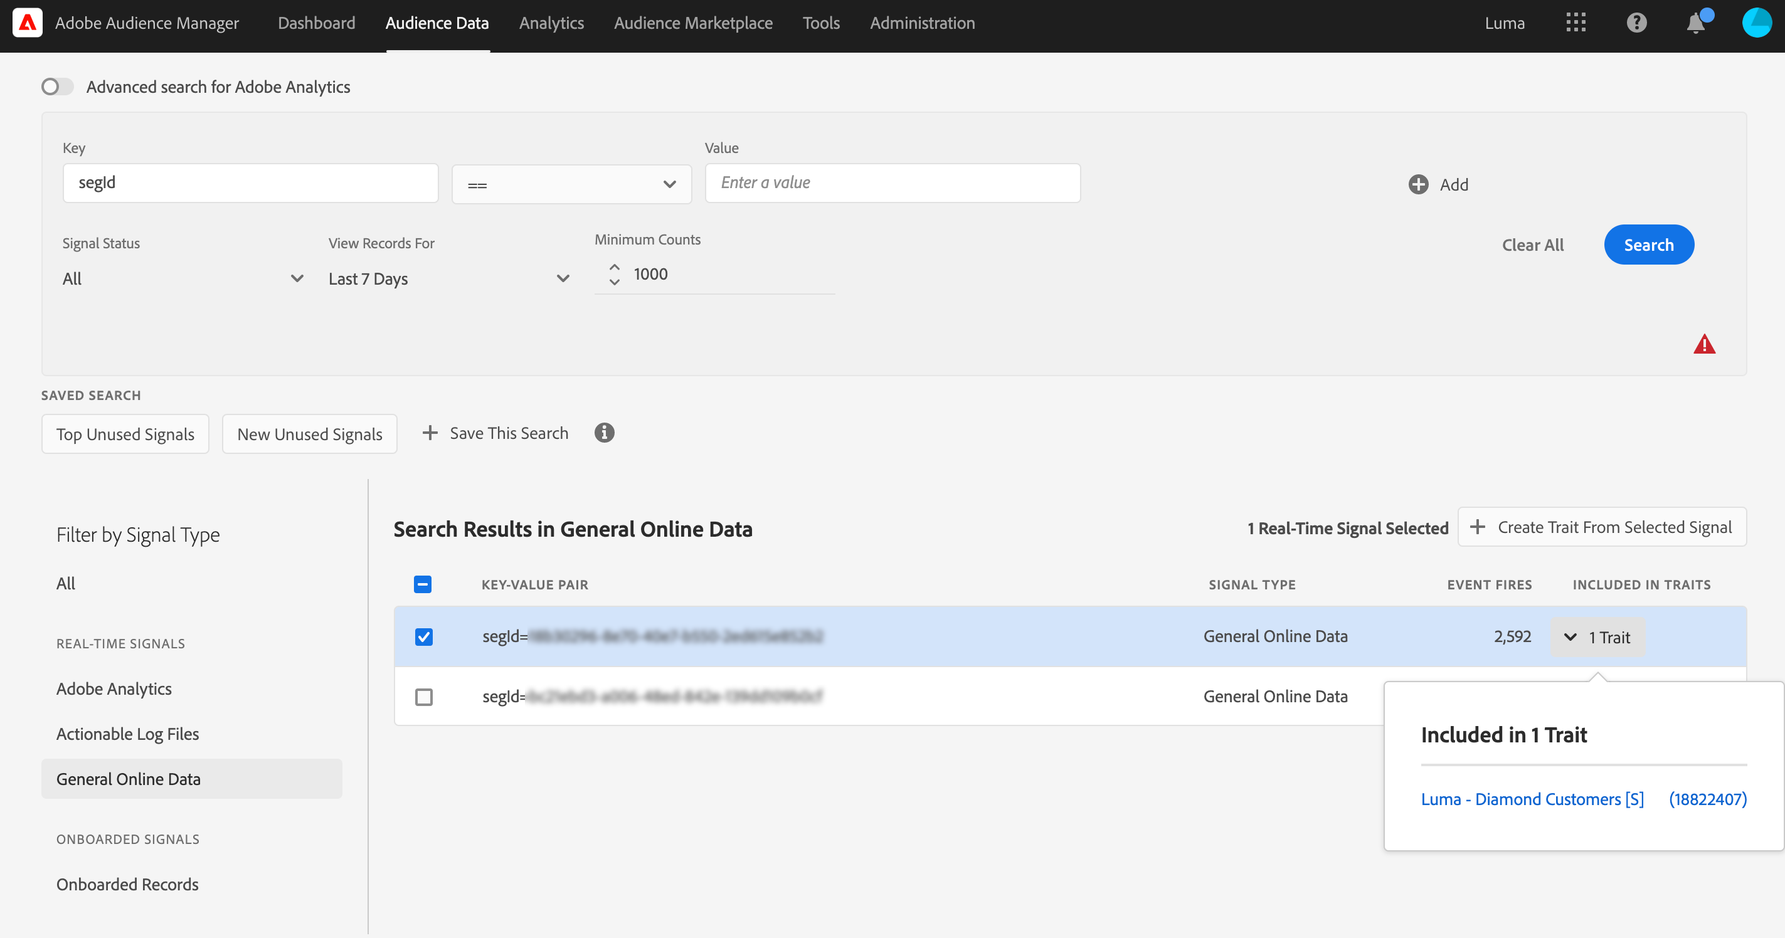Click the red warning triangle icon
This screenshot has height=938, width=1785.
click(1704, 344)
